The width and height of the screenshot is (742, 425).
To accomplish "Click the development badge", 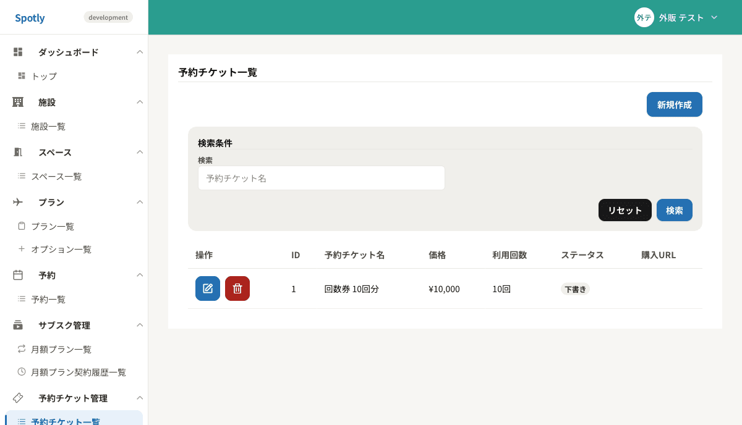I will (x=108, y=17).
